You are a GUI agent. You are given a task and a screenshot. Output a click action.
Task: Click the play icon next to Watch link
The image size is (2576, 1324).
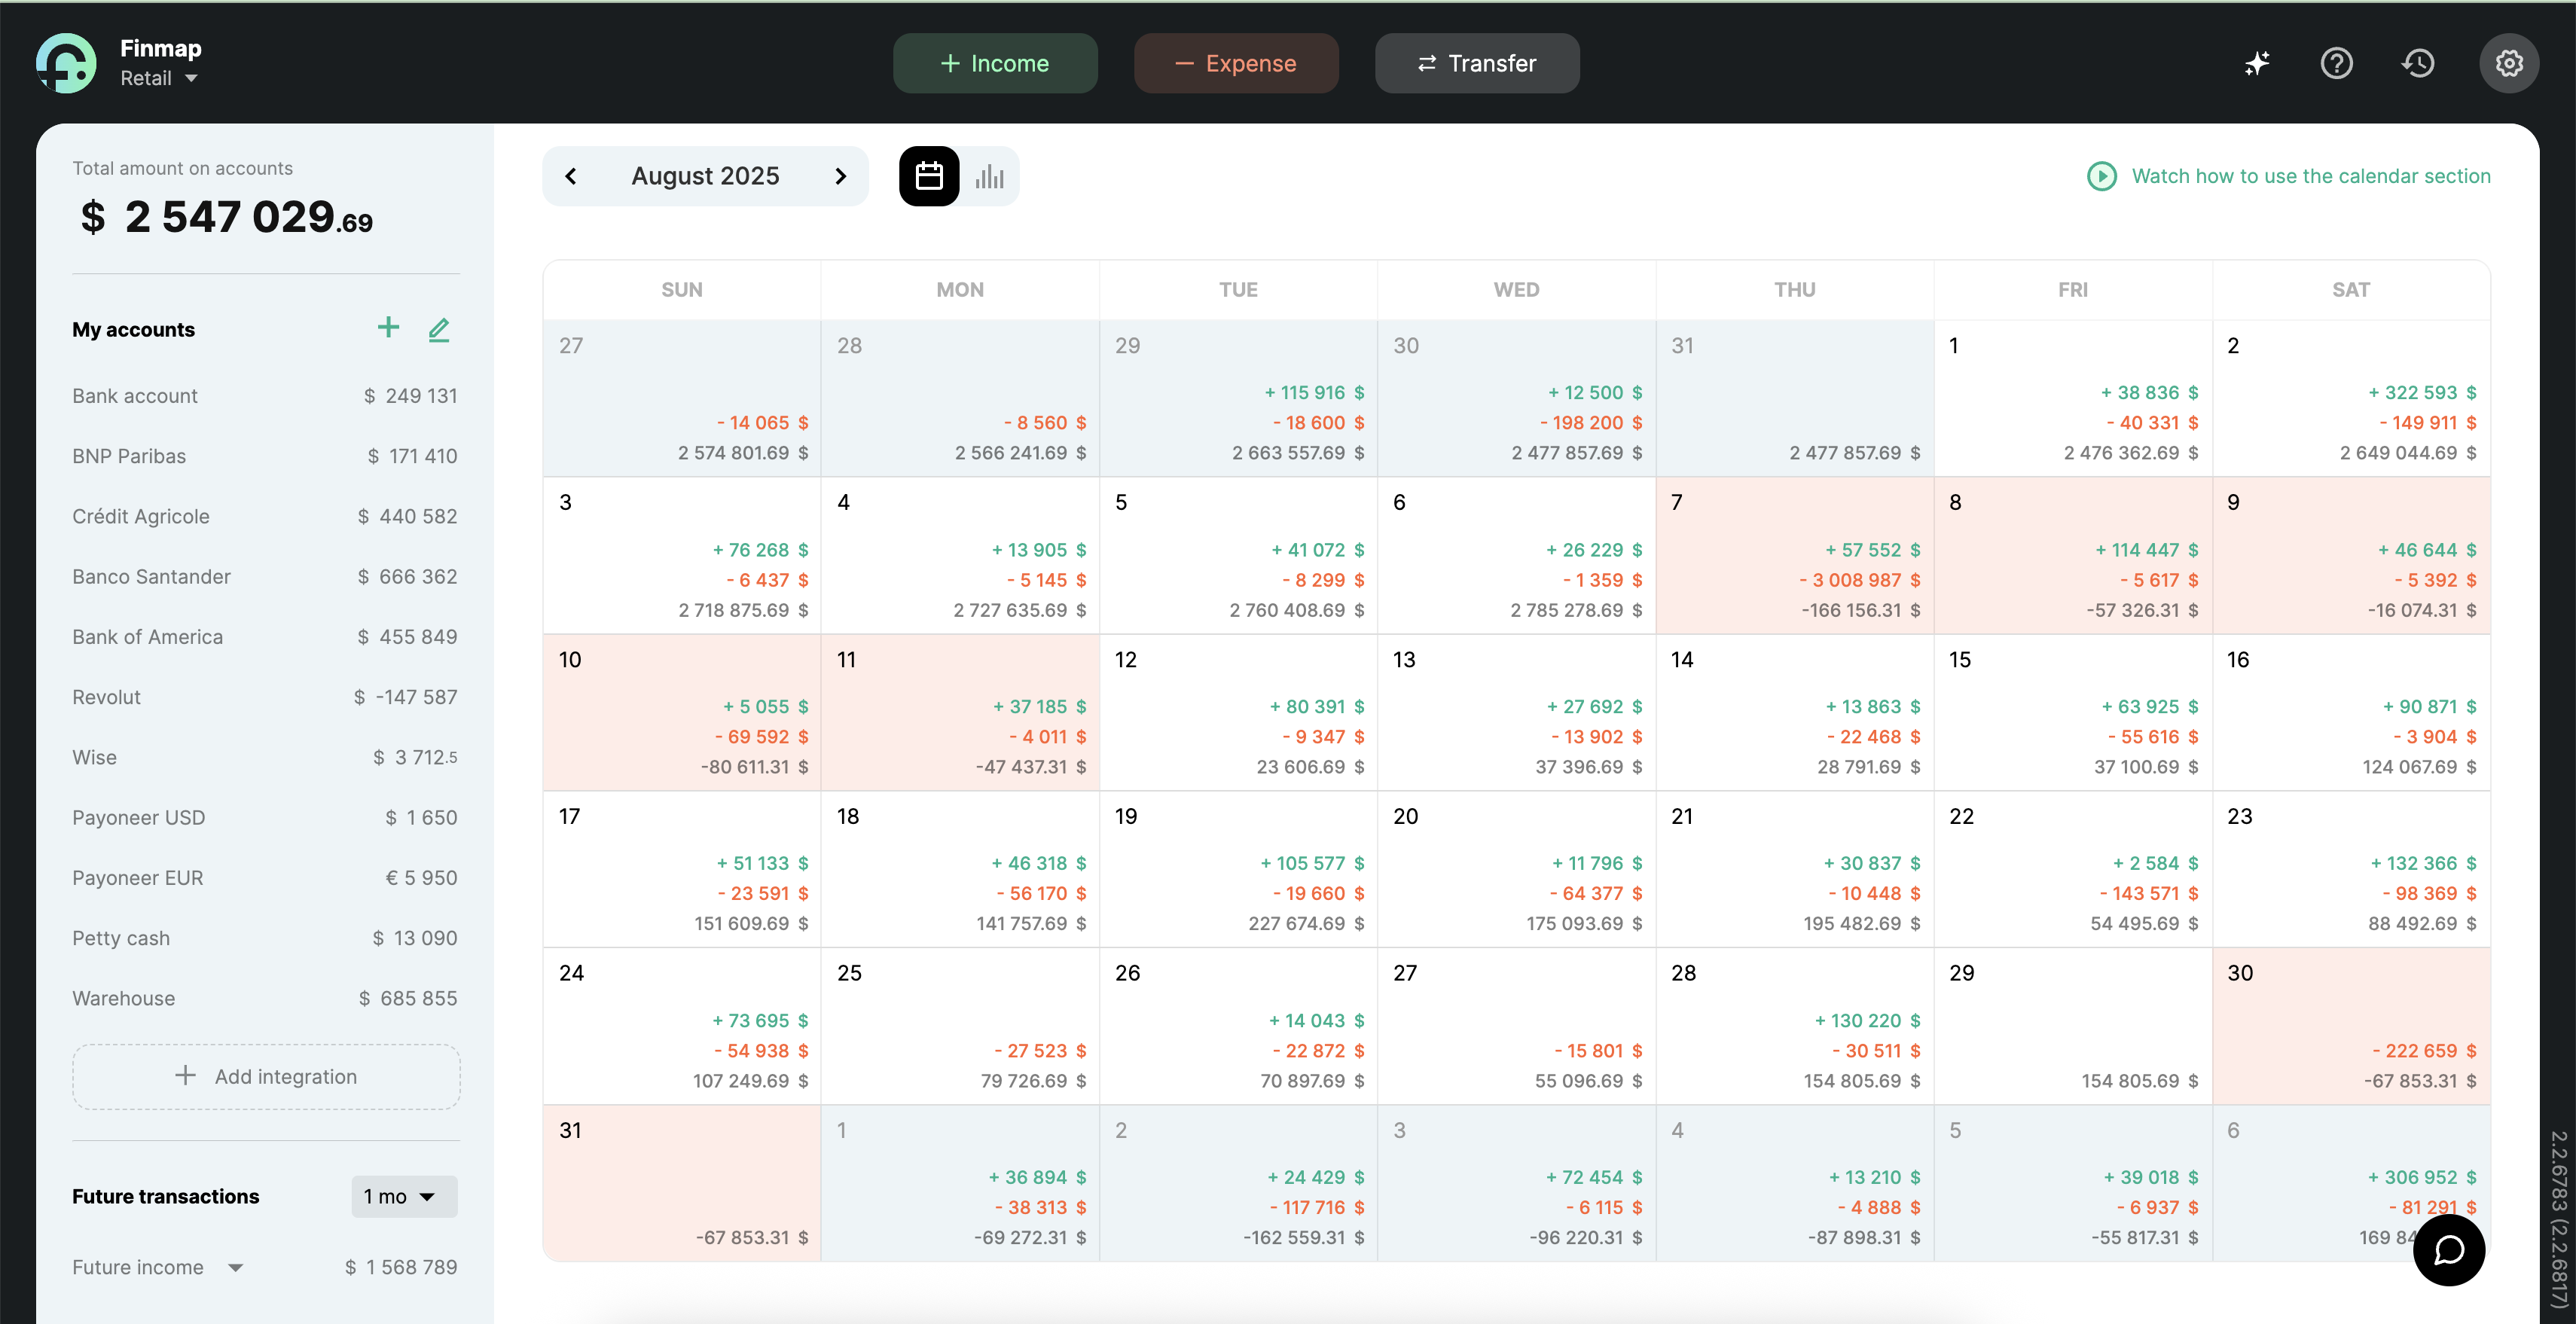click(x=2102, y=176)
